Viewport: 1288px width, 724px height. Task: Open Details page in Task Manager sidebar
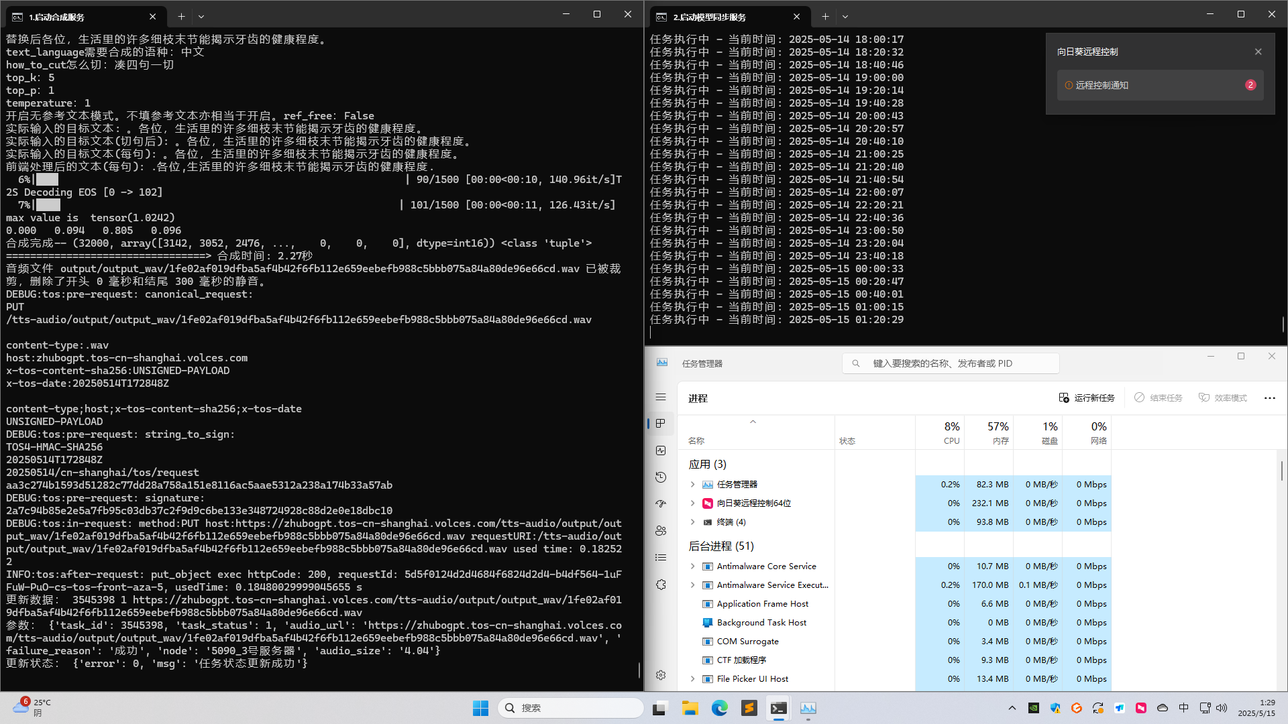[x=661, y=558]
